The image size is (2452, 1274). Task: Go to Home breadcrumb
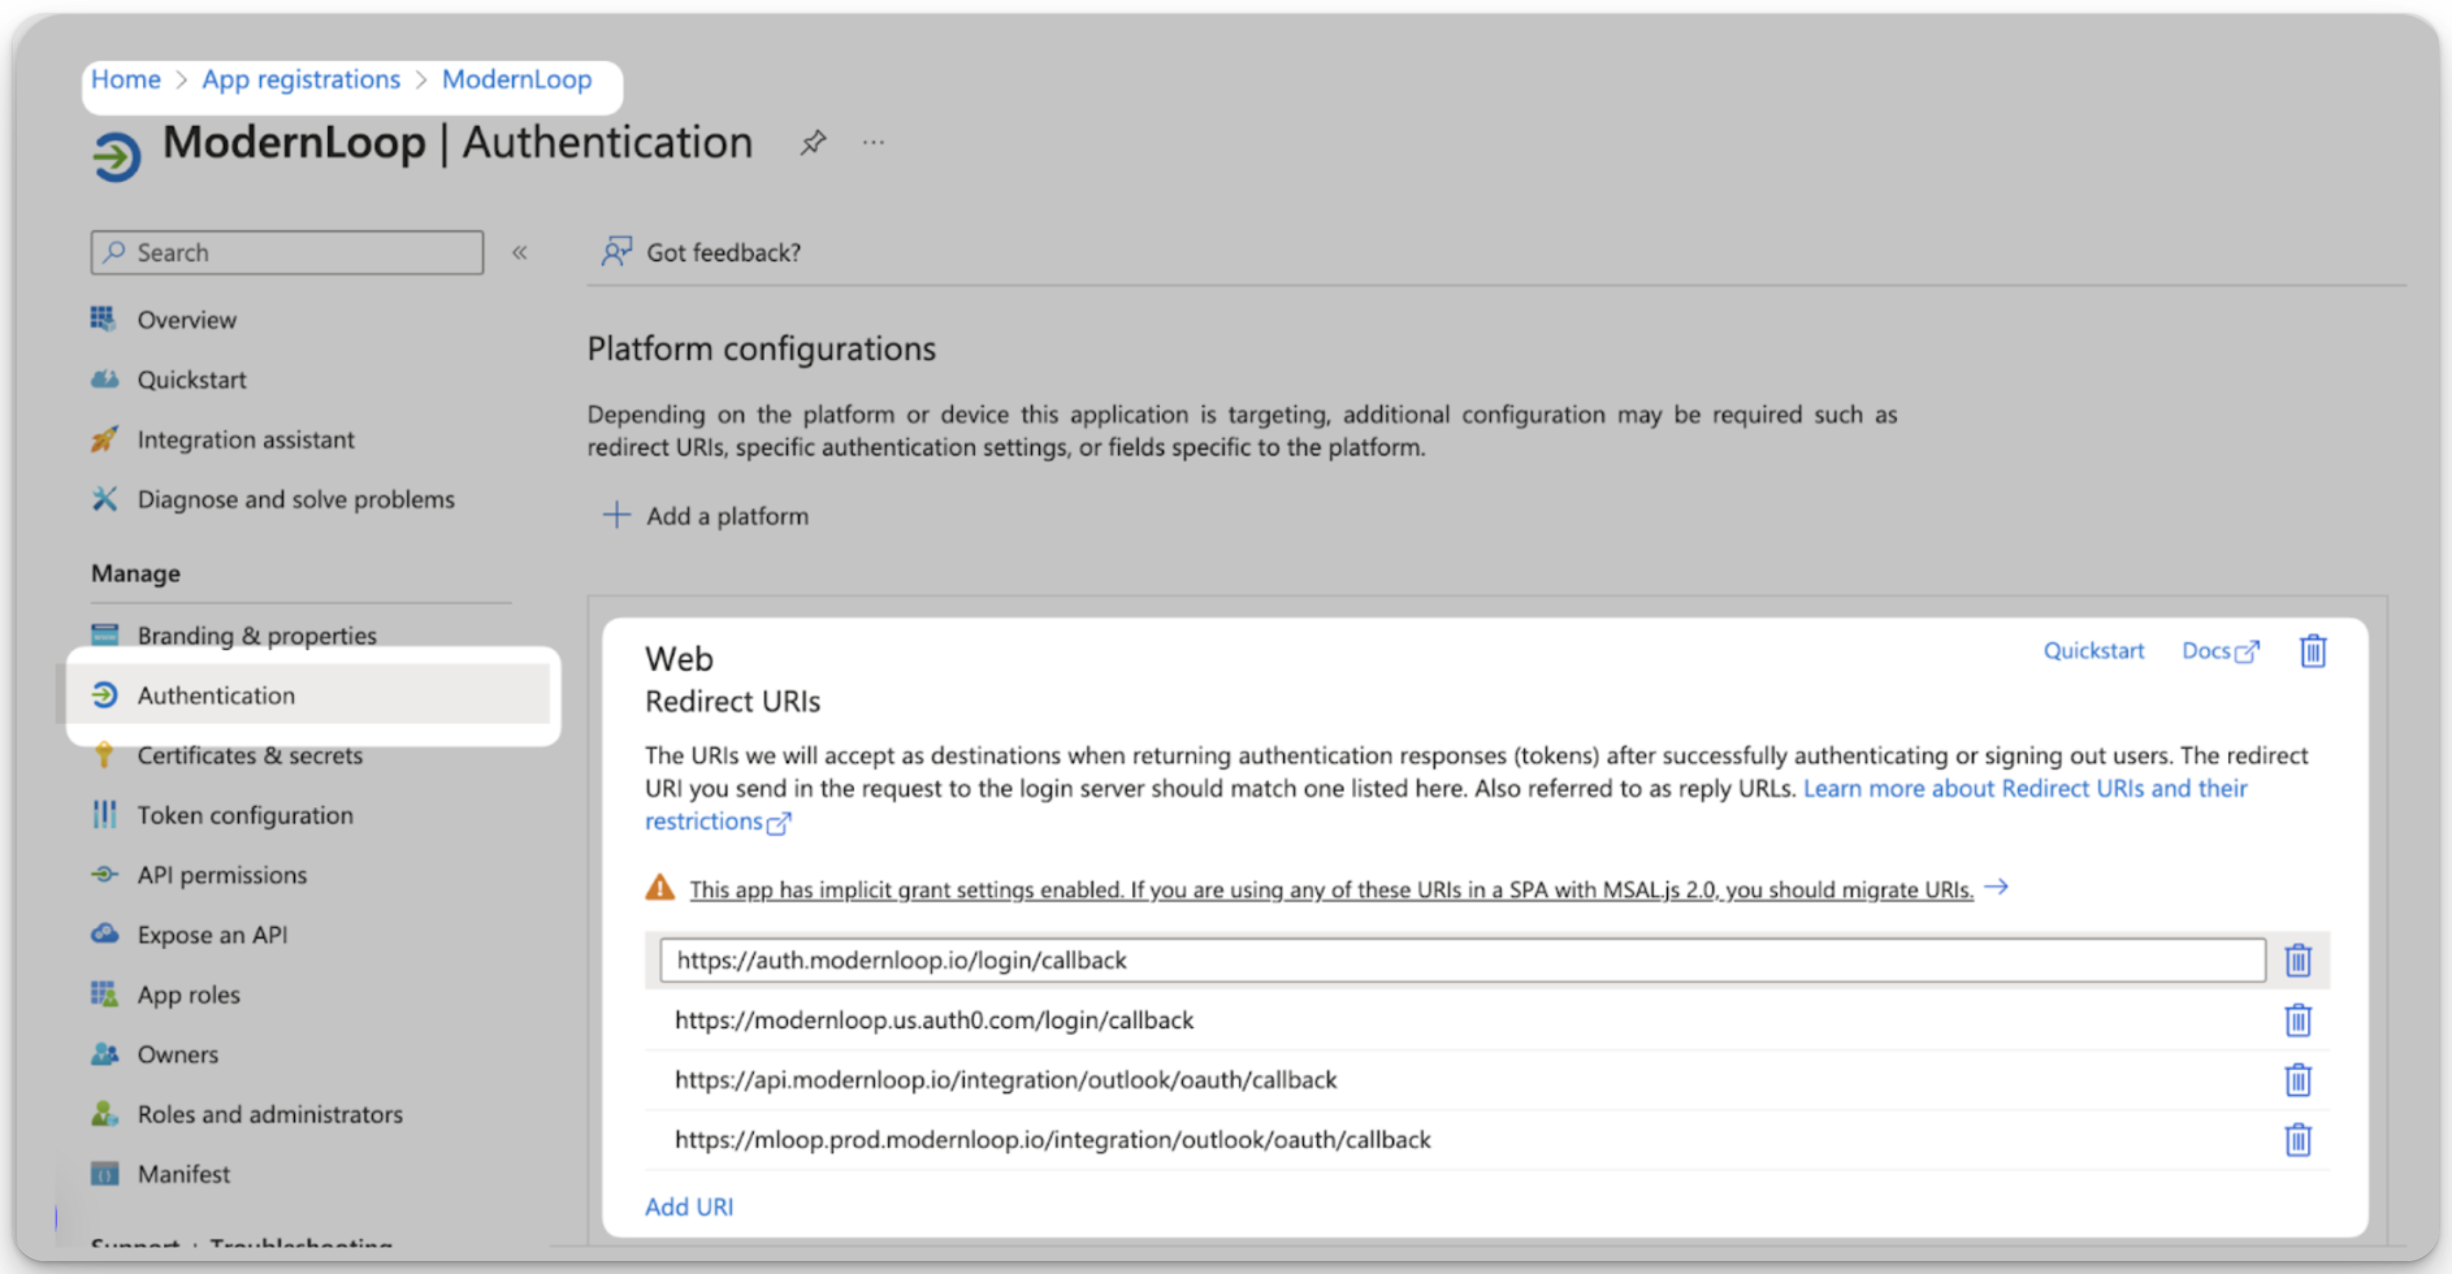(125, 79)
